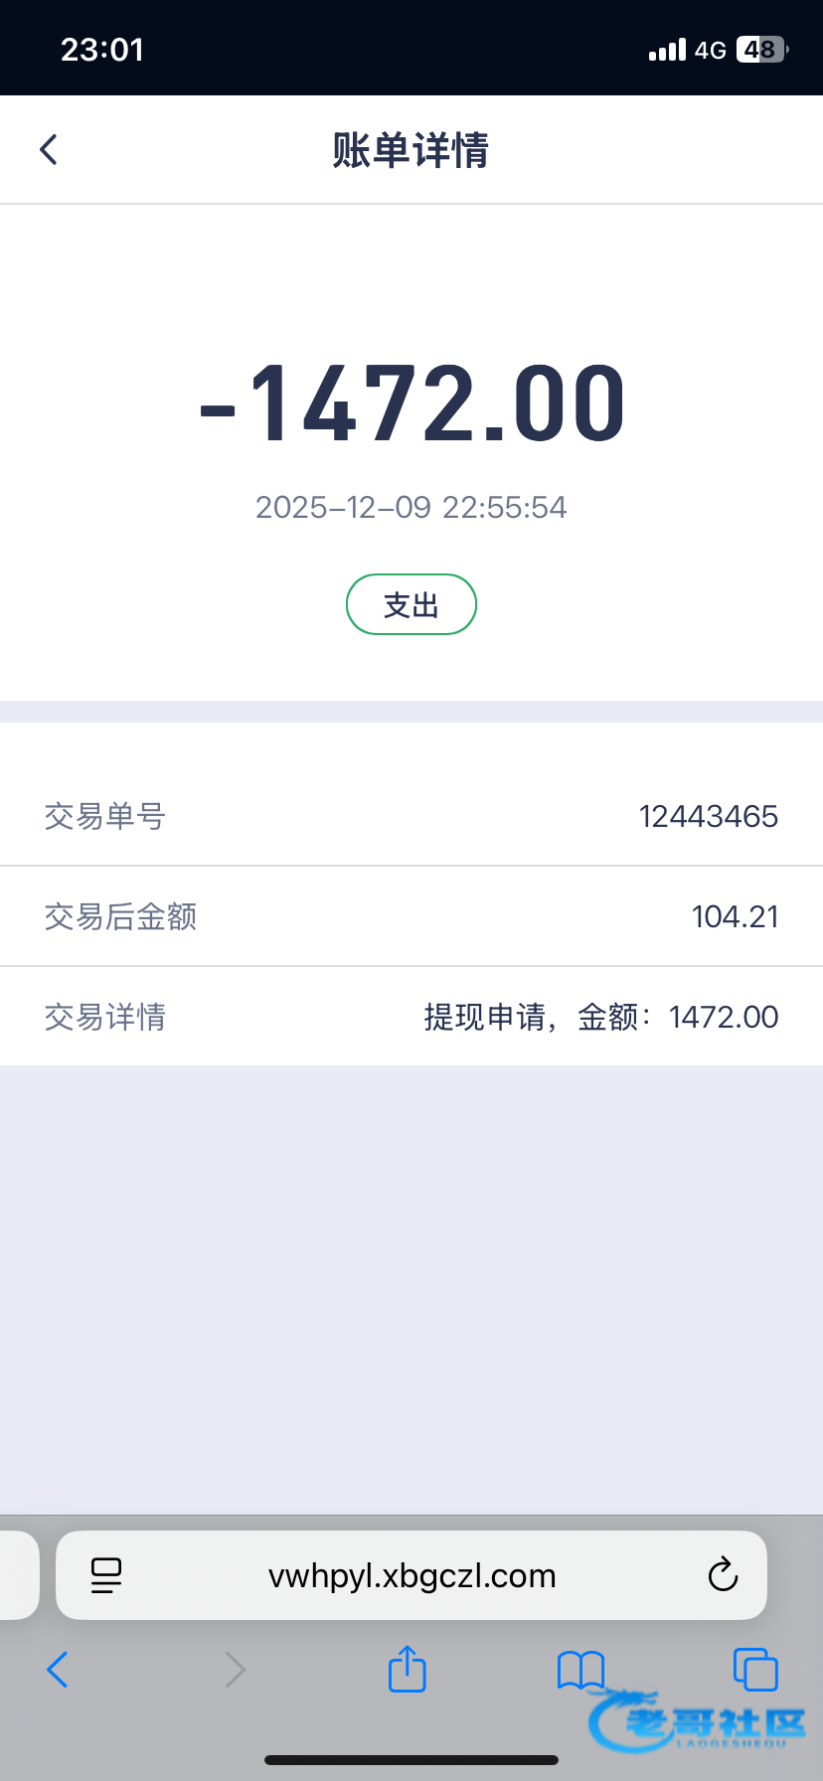Tap the back arrow in bill details header

pos(49,150)
